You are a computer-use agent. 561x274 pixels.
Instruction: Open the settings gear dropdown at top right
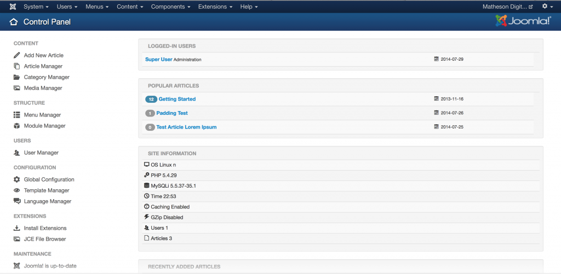pos(547,7)
